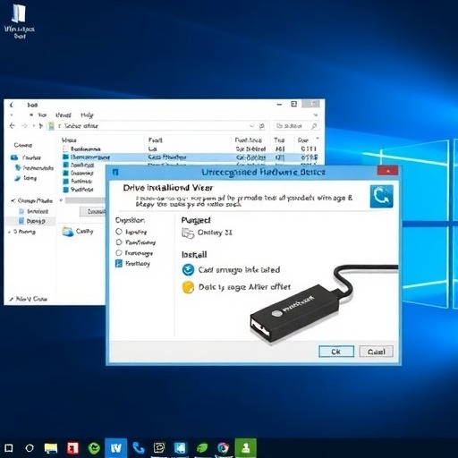
Task: Select the first radio option in dialog
Action: pyautogui.click(x=119, y=232)
